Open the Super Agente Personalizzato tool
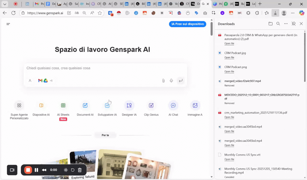Viewport: 307px width, 180px height. pos(19,110)
